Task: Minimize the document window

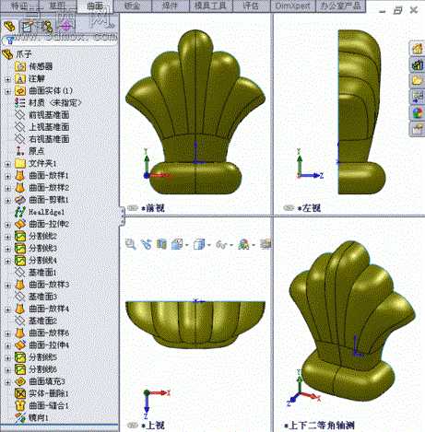Action: tap(382, 11)
